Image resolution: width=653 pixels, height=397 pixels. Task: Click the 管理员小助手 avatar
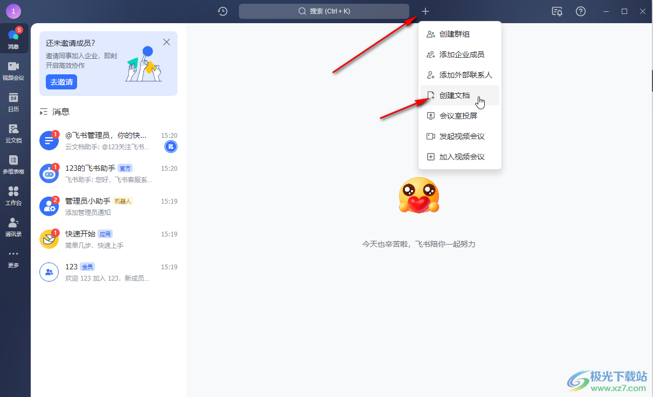coord(49,206)
